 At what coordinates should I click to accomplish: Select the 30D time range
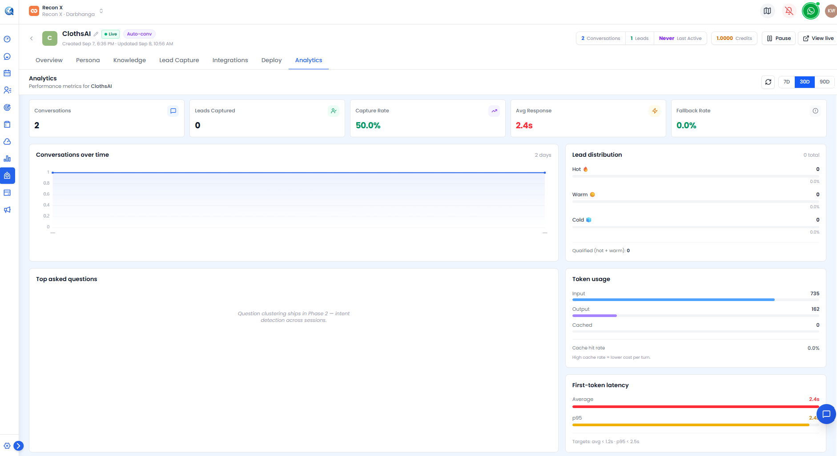pyautogui.click(x=805, y=82)
